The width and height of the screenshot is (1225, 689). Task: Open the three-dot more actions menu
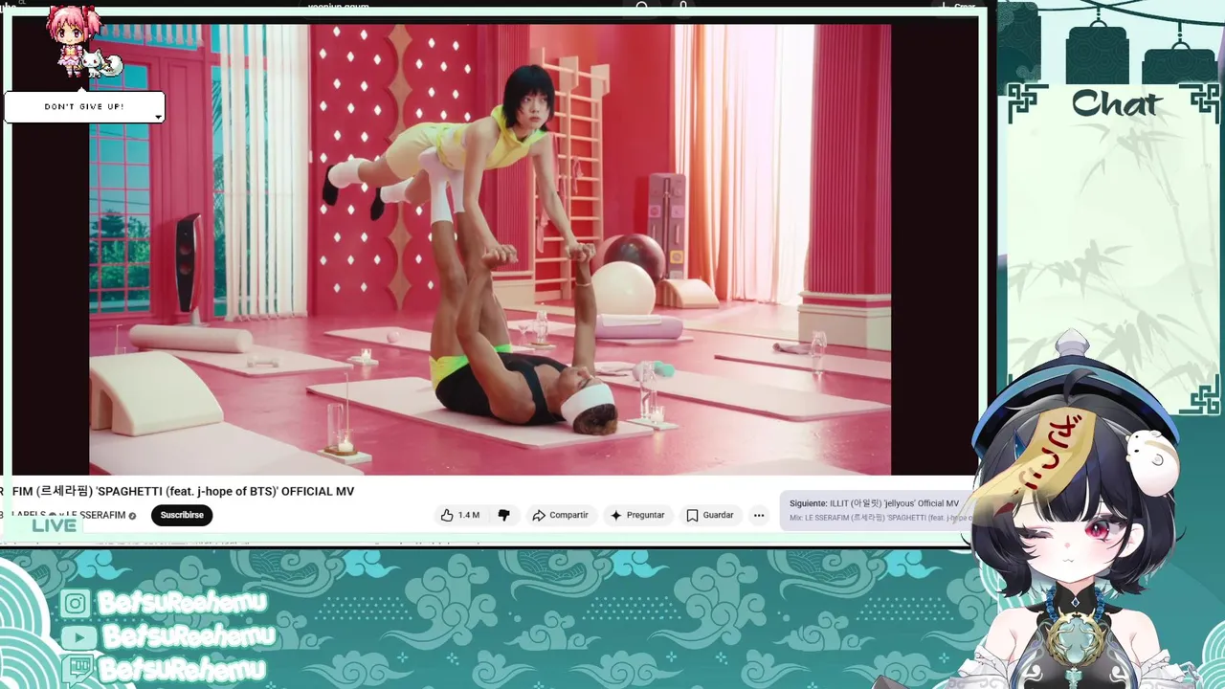point(759,515)
